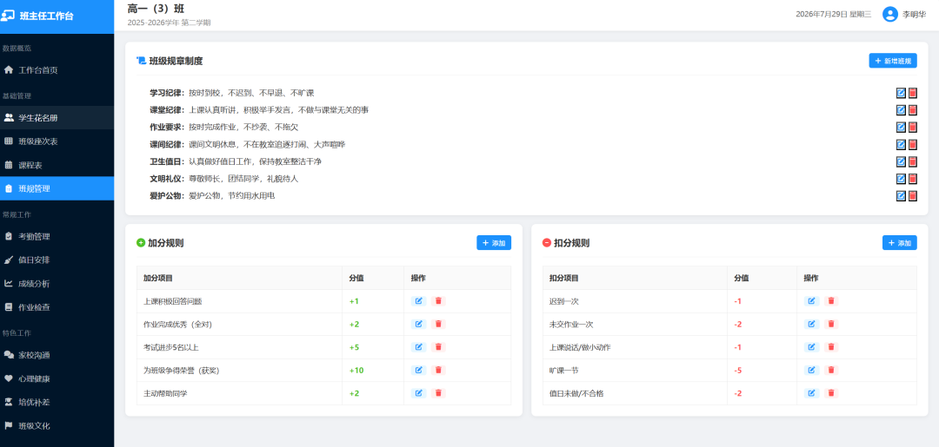This screenshot has height=447, width=939.
Task: Edit the 值日未做/不合格 deduction item
Action: (x=811, y=392)
